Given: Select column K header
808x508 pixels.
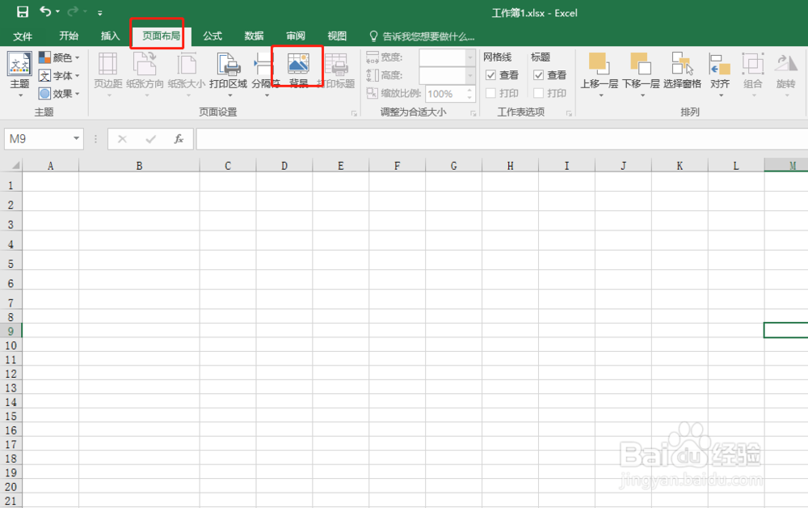Looking at the screenshot, I should click(680, 166).
